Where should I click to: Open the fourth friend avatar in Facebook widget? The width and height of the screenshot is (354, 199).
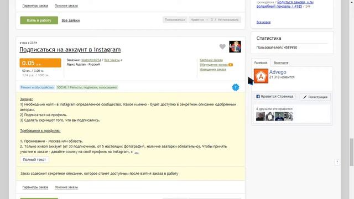point(289,117)
